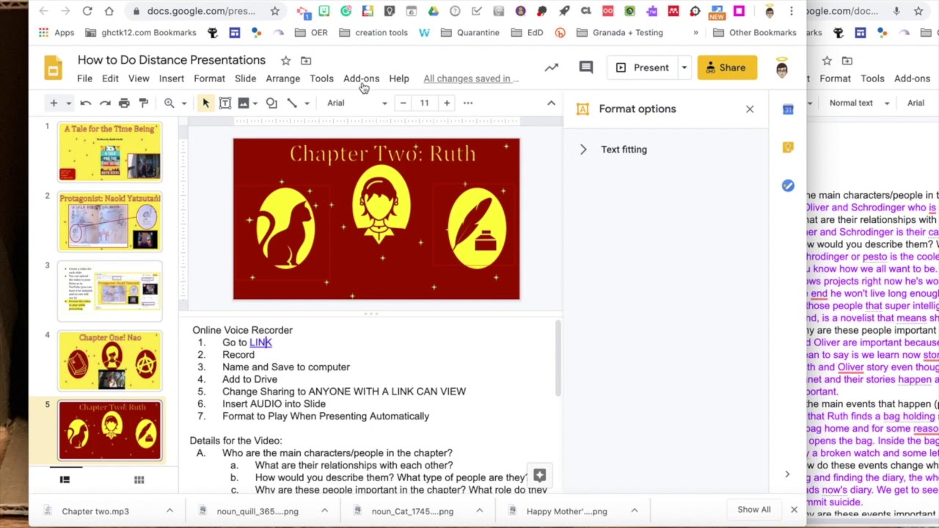
Task: Open the Add-ons menu in Slides
Action: (361, 78)
